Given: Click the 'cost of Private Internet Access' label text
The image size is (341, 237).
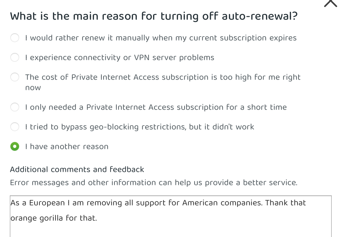Looking at the screenshot, I should (163, 77).
